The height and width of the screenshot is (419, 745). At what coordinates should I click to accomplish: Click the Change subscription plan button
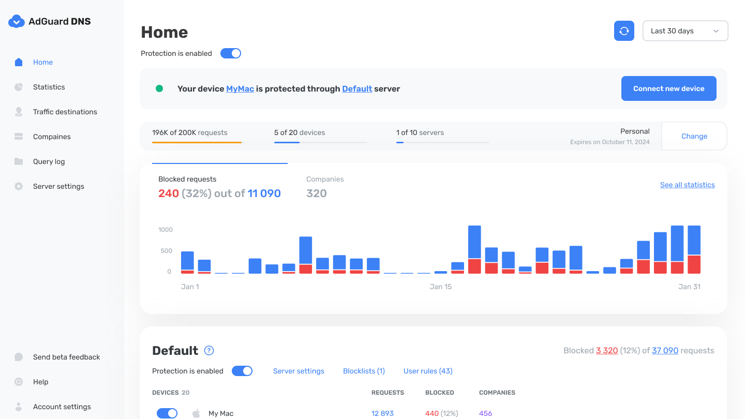point(694,136)
